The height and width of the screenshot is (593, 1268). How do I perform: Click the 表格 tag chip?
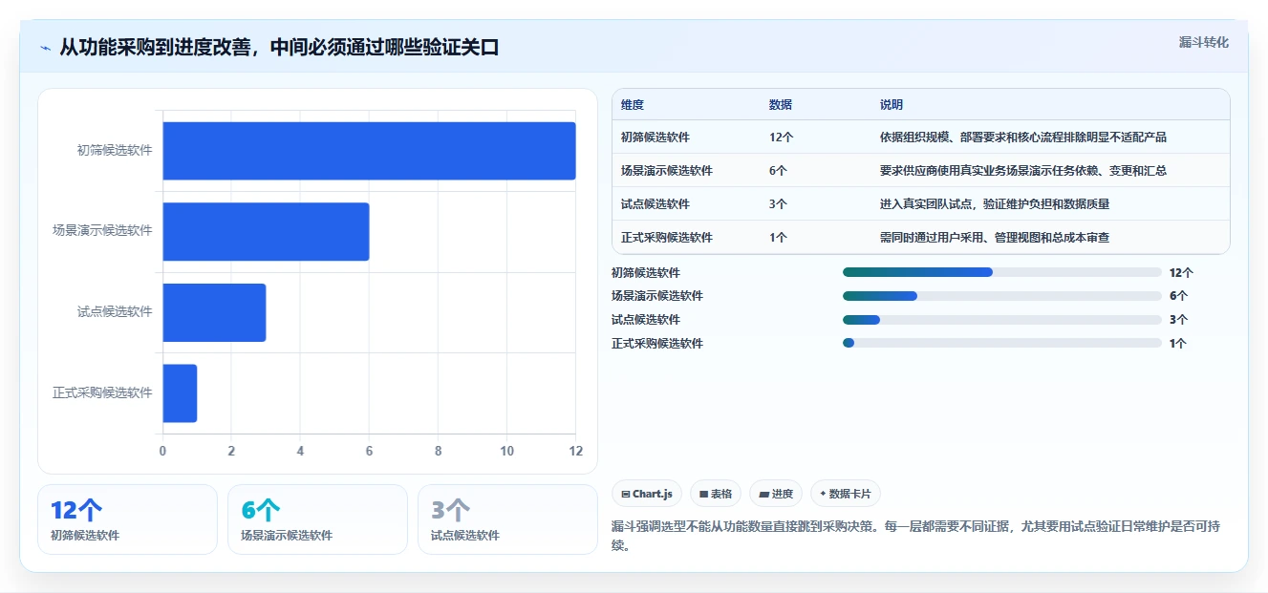click(x=716, y=494)
